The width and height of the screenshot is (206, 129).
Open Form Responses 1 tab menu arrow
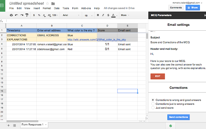46,124
